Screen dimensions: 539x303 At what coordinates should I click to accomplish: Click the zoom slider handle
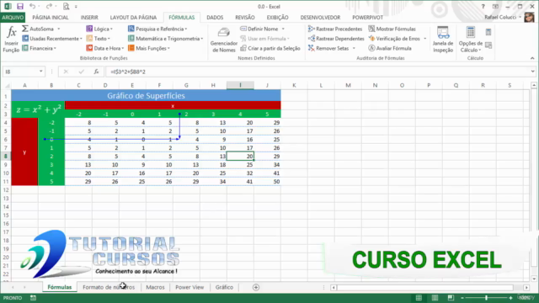(486, 298)
